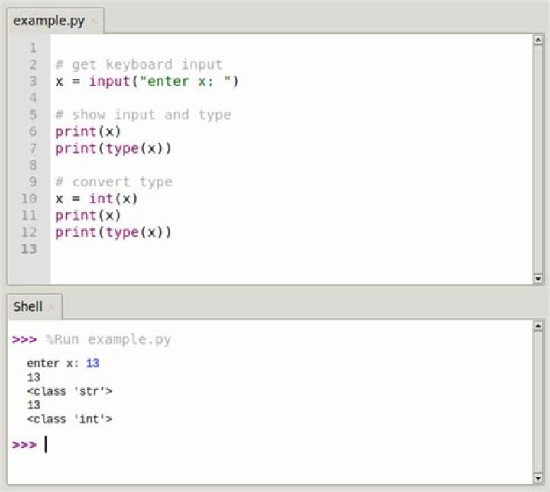550x492 pixels.
Task: Click line number 1 in gutter
Action: click(33, 47)
